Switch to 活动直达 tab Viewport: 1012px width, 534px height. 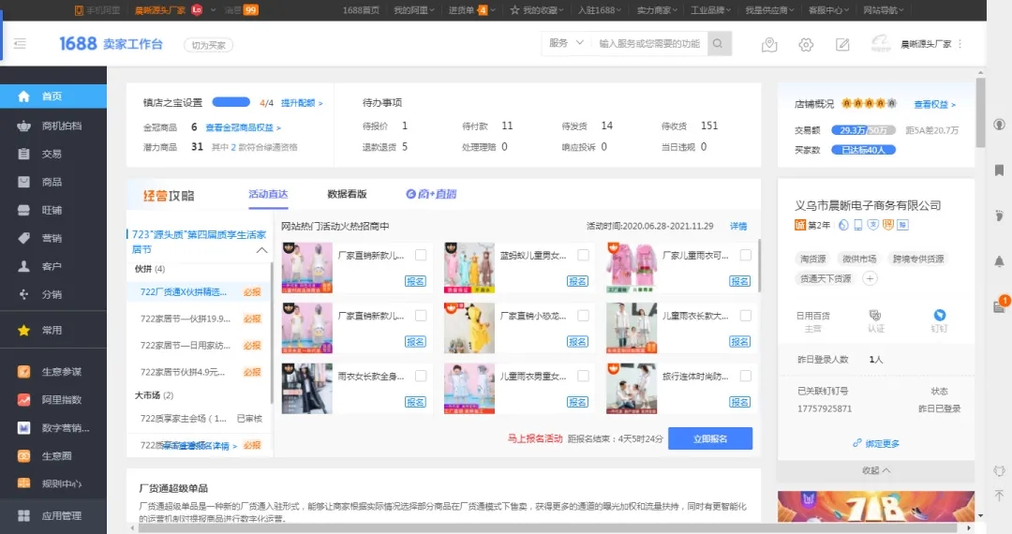click(x=268, y=194)
